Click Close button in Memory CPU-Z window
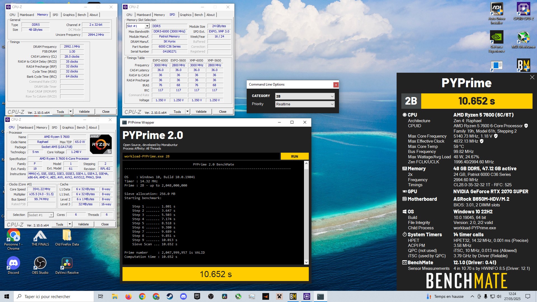Screen dimensions: 537x302 click(106, 112)
